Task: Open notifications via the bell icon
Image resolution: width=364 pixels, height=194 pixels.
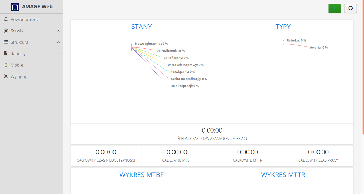Action: pos(6,19)
